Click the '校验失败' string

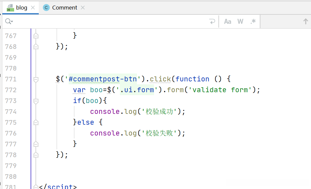tap(159, 133)
